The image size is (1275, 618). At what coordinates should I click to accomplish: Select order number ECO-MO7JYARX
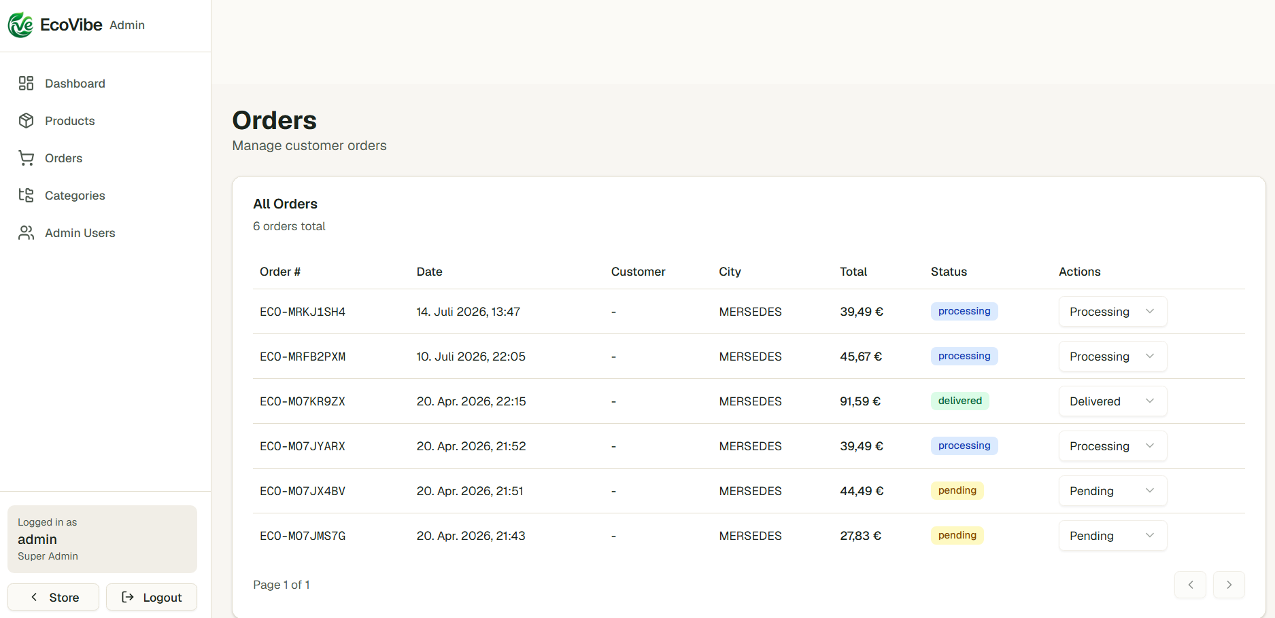click(x=303, y=446)
